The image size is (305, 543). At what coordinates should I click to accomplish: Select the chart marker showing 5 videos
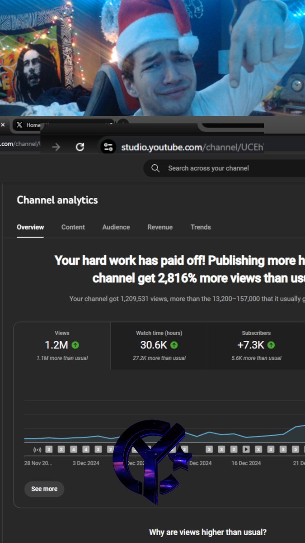tap(296, 449)
